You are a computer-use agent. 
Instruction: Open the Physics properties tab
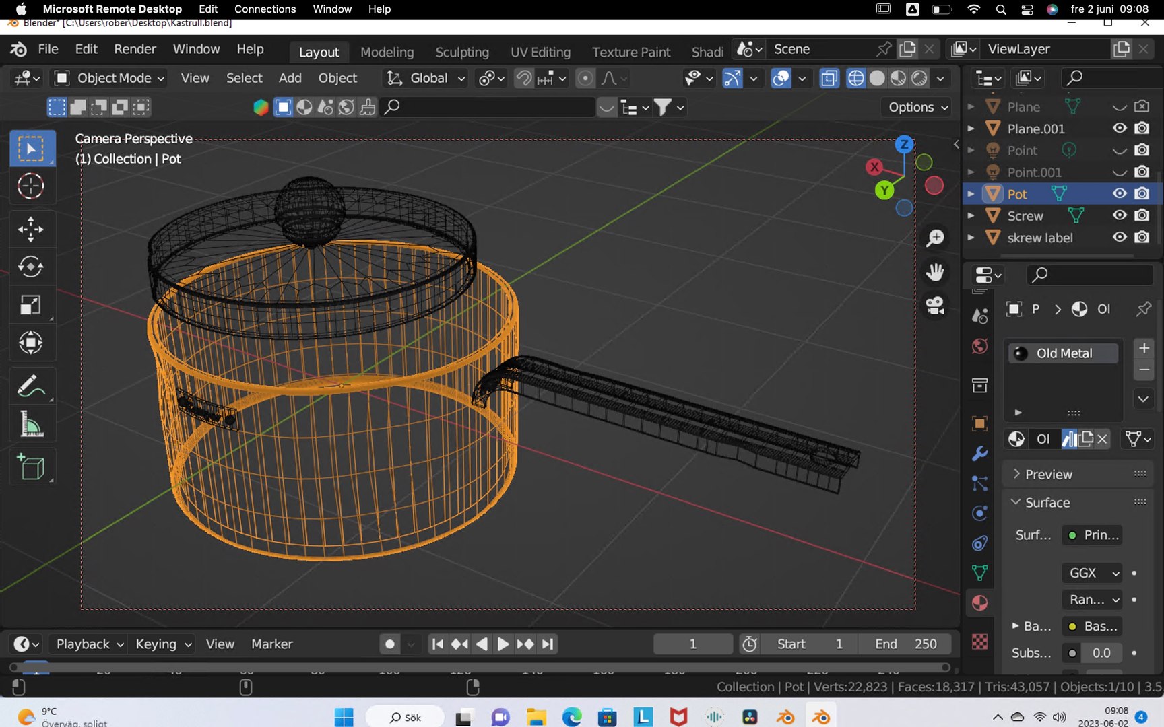pos(980,514)
